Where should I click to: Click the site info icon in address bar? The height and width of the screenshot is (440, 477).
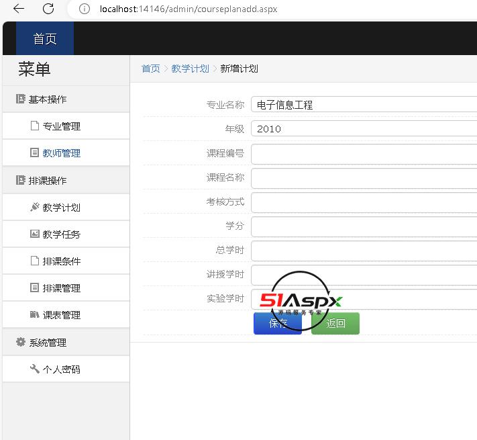click(85, 9)
